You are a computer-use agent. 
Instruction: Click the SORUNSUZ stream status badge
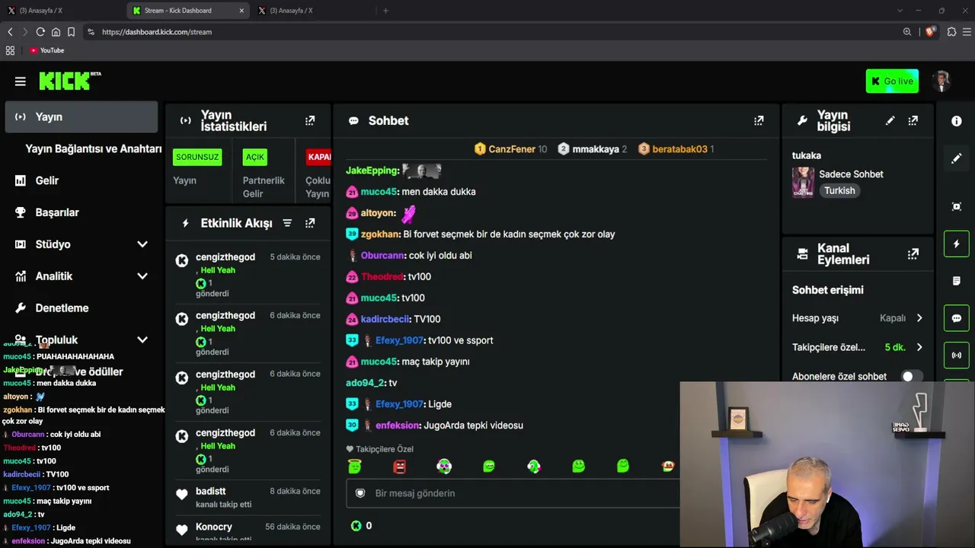tap(197, 157)
